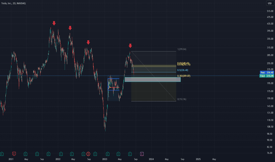
Task: Click the 2025 time axis label
Action: [x=198, y=159]
